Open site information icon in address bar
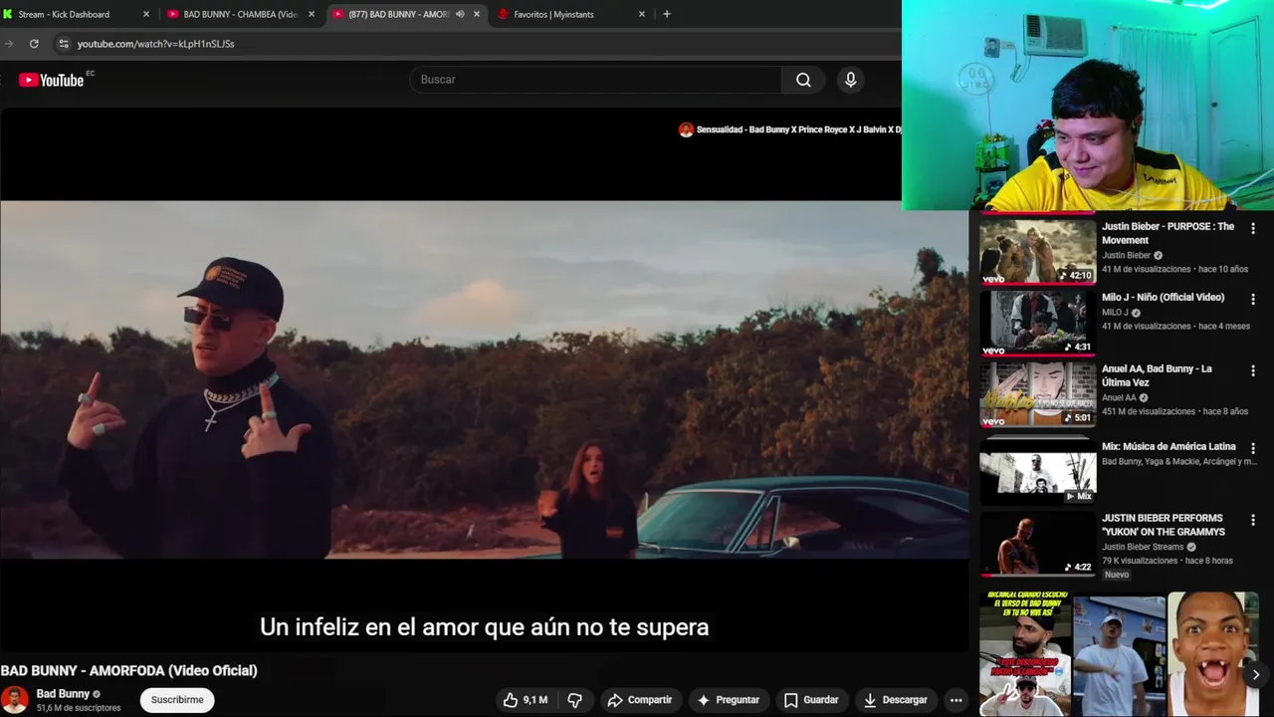The width and height of the screenshot is (1274, 717). (64, 44)
